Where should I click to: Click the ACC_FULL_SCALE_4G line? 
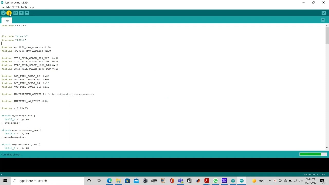[x=25, y=80]
